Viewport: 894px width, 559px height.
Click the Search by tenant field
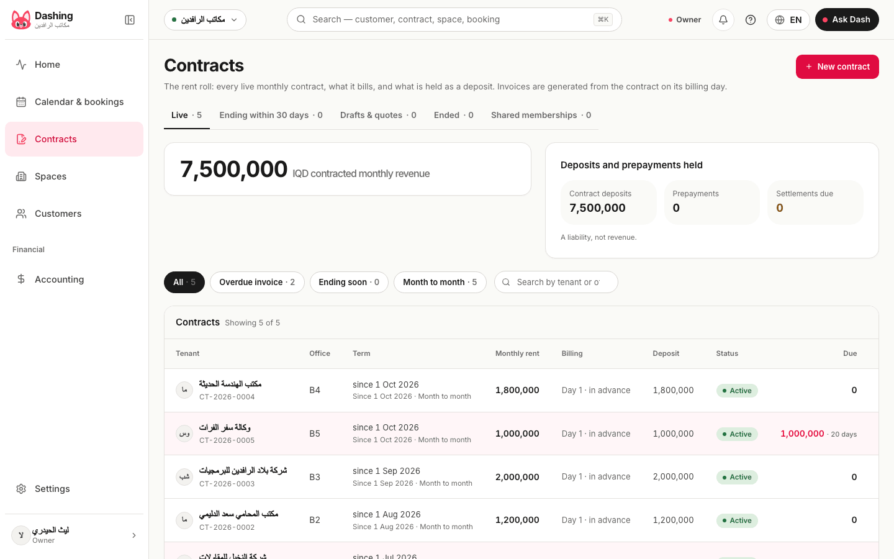pos(556,282)
